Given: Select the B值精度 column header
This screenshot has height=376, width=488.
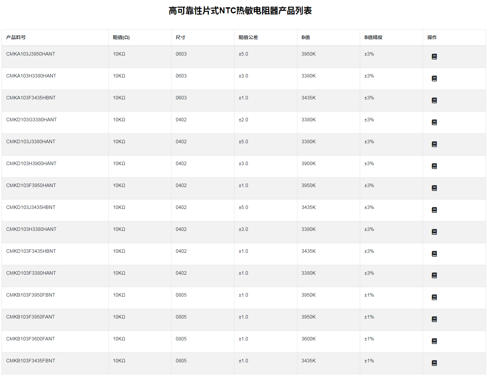Looking at the screenshot, I should pos(373,37).
